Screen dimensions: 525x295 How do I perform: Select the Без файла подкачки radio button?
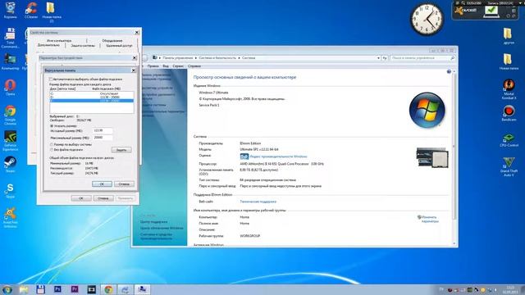pos(52,149)
